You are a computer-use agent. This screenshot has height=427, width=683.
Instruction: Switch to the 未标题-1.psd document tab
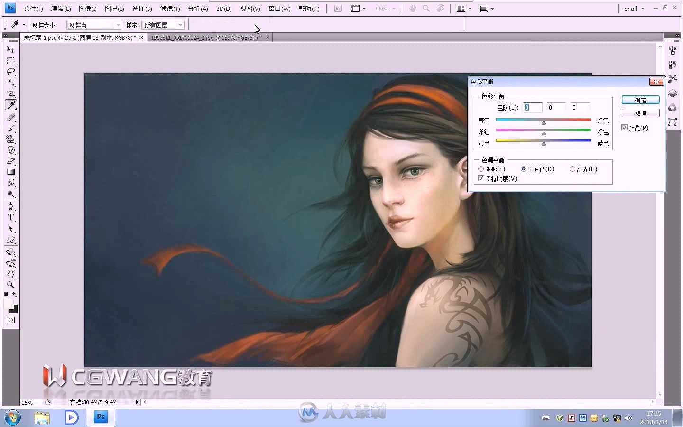tap(80, 37)
